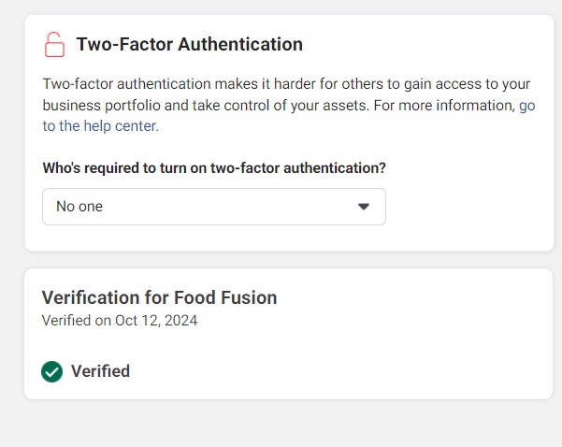Click the Verification for Food Fusion heading

pyautogui.click(x=159, y=298)
